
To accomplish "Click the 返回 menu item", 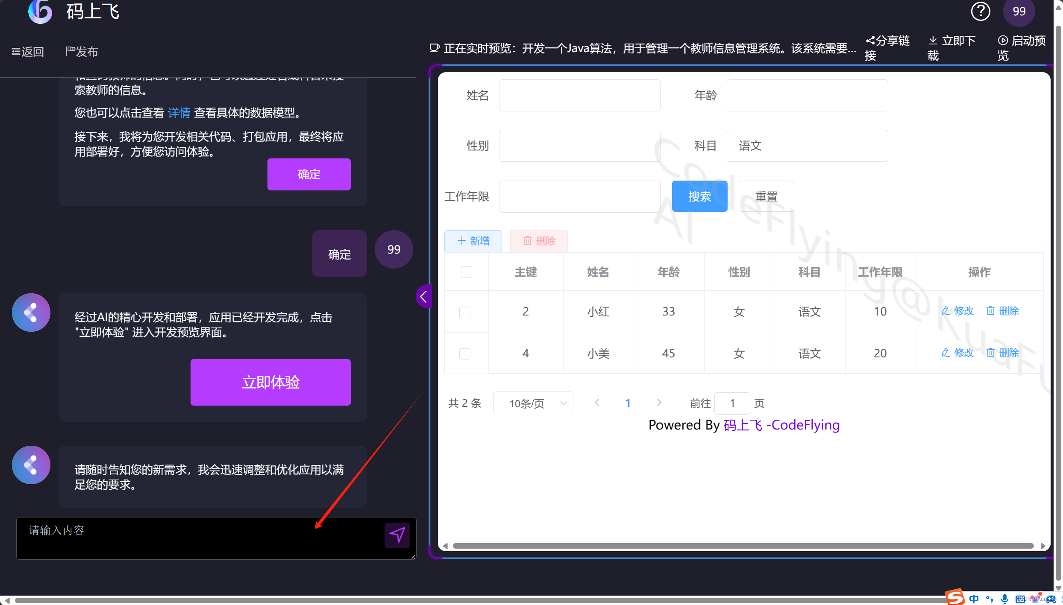I will tap(28, 52).
